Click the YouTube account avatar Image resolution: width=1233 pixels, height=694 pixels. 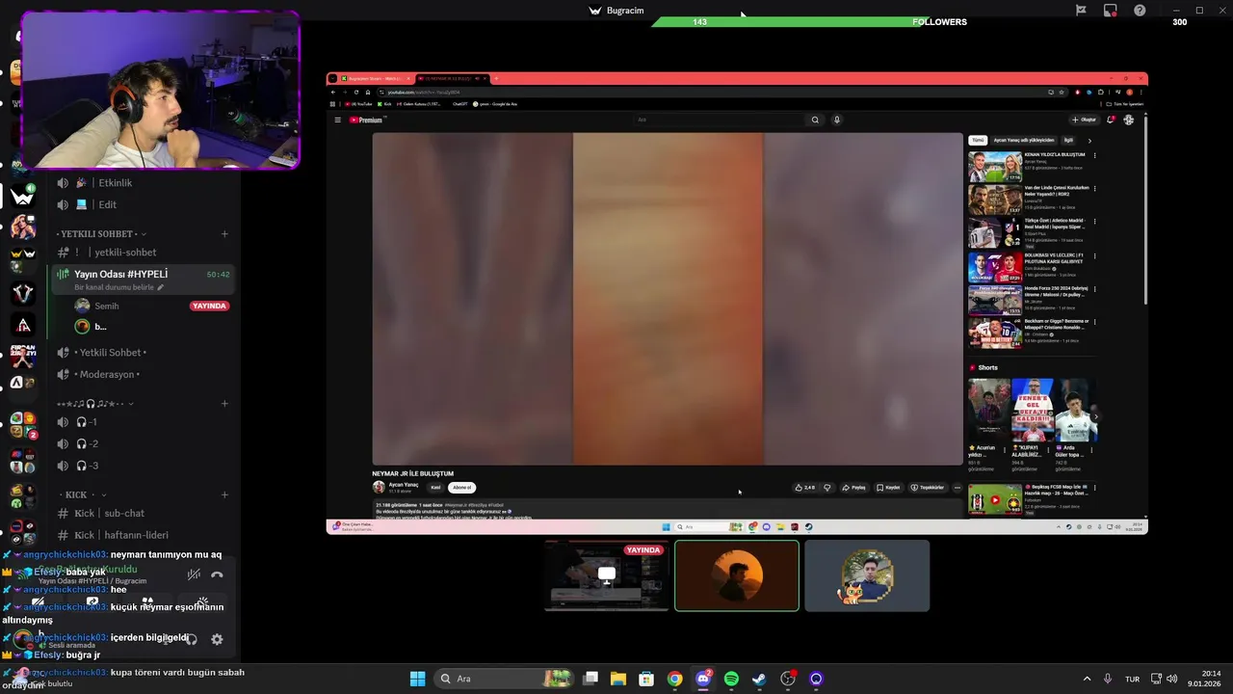tap(1129, 120)
